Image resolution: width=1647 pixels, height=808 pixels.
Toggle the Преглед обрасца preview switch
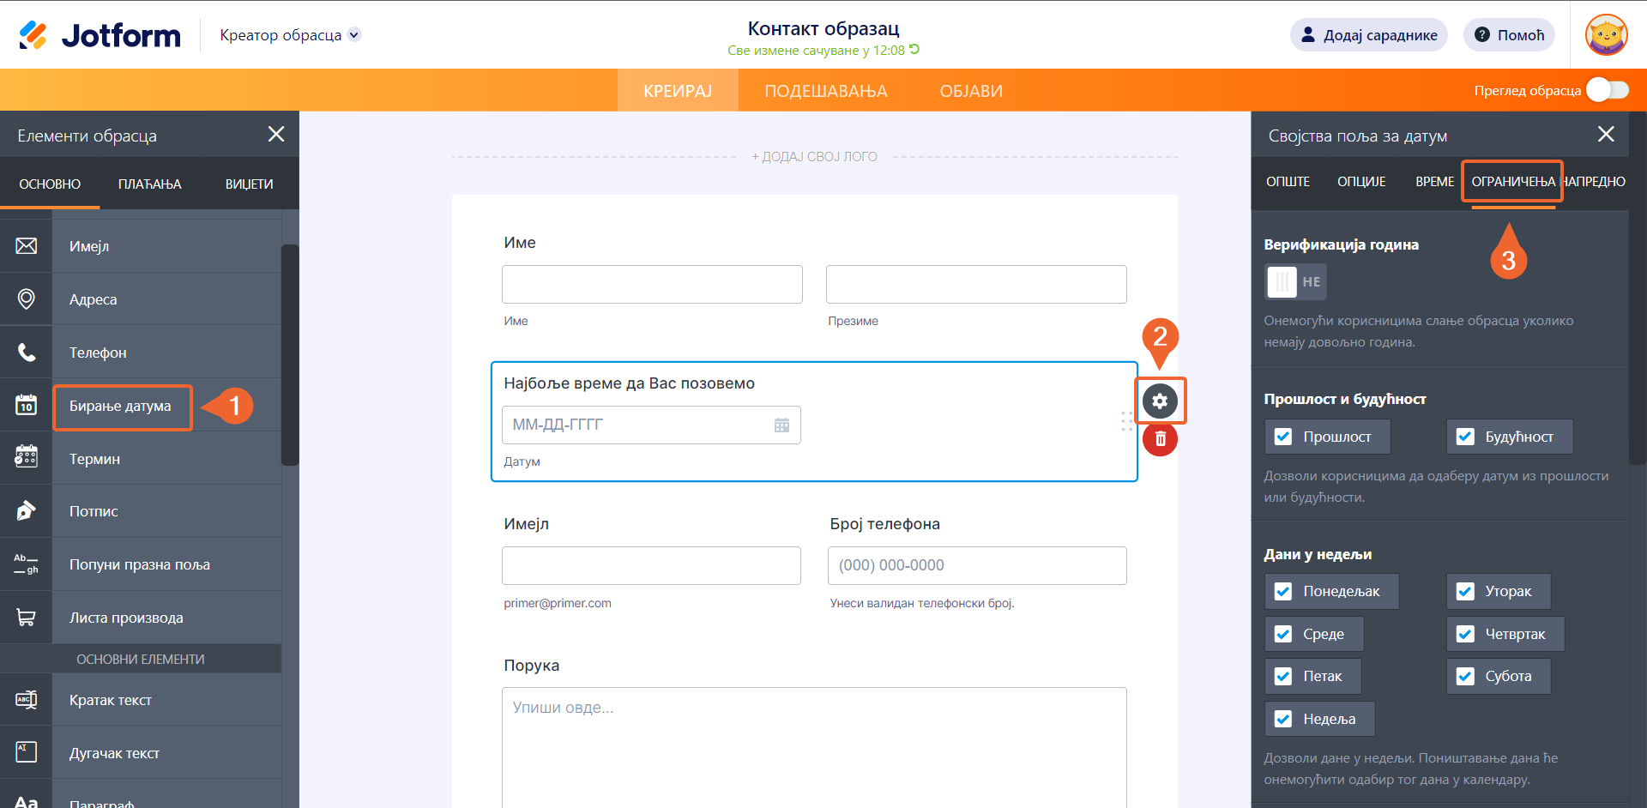coord(1607,90)
